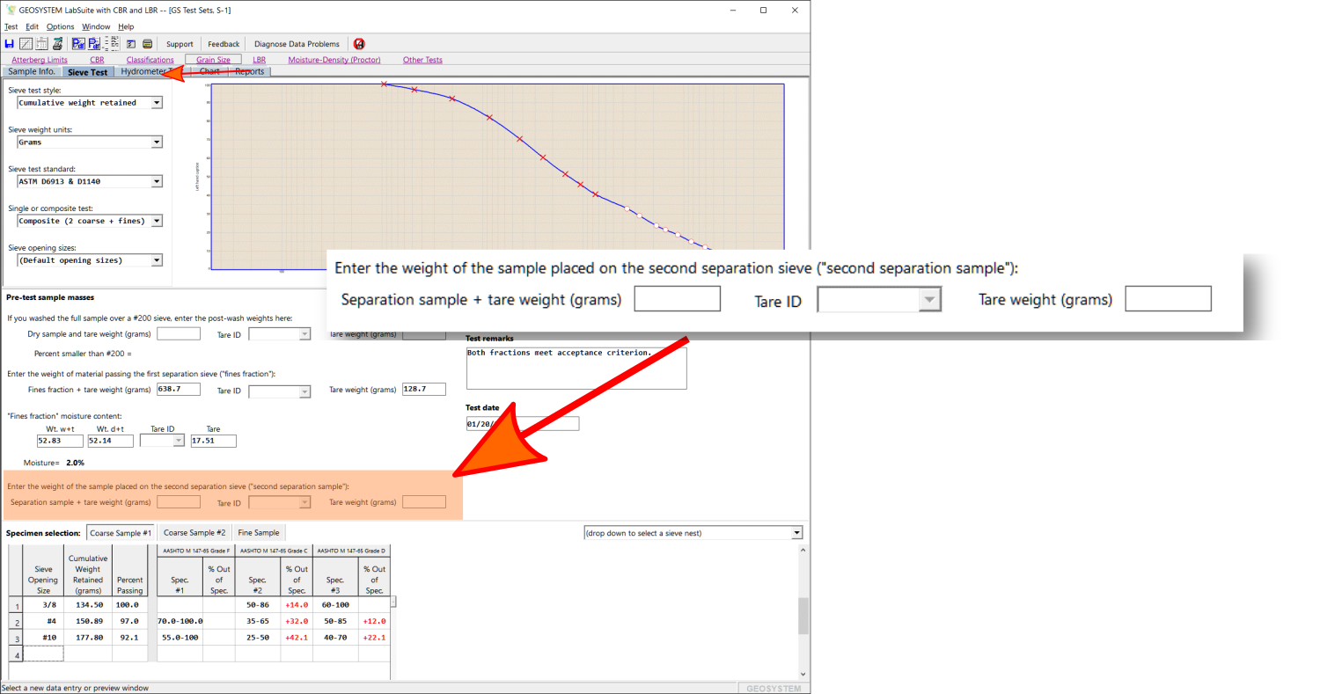Select the Coarse Sample #1 specimen

click(121, 533)
